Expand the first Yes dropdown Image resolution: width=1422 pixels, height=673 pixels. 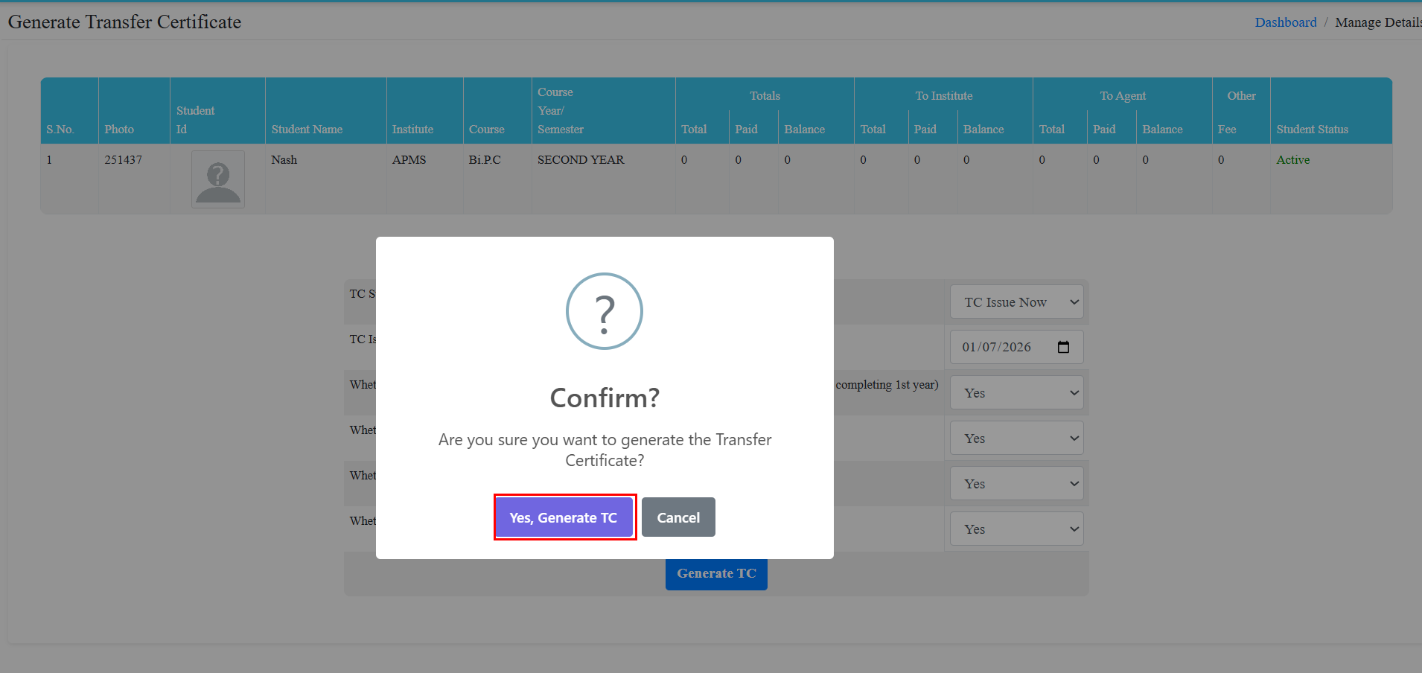coord(1016,393)
